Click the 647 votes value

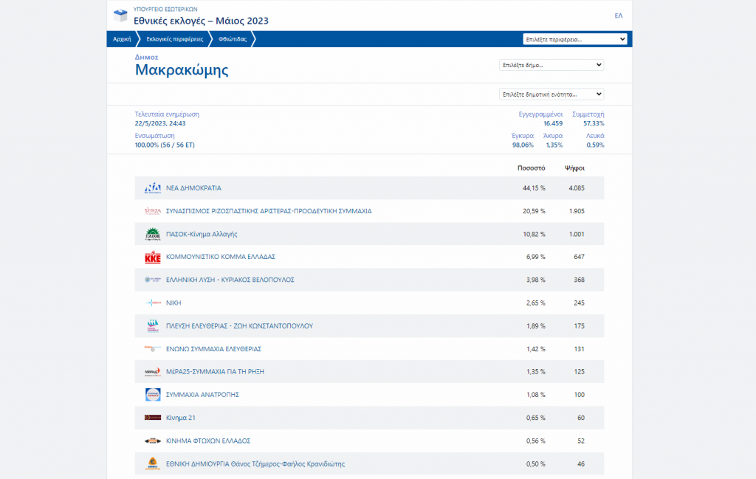click(579, 257)
